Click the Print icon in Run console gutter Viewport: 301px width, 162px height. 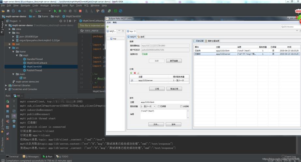click(14, 121)
